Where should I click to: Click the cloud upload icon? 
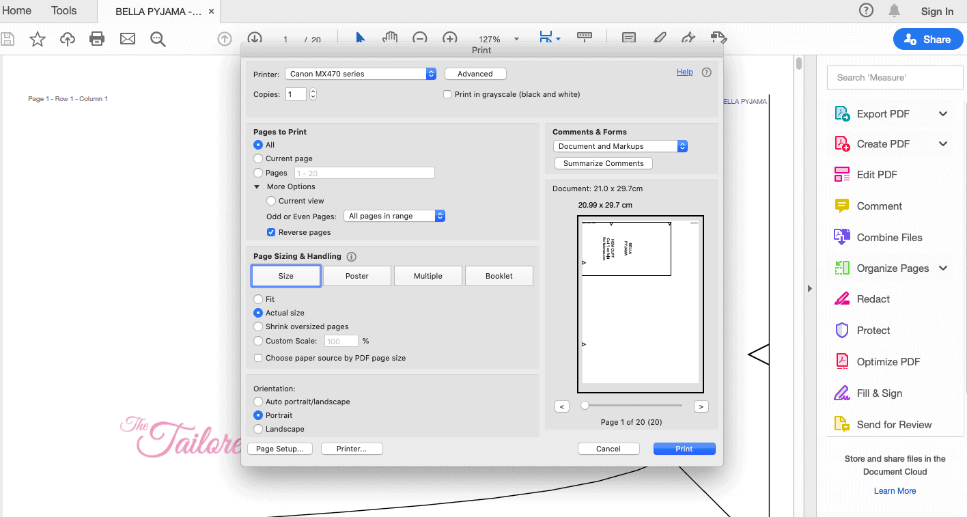tap(67, 40)
